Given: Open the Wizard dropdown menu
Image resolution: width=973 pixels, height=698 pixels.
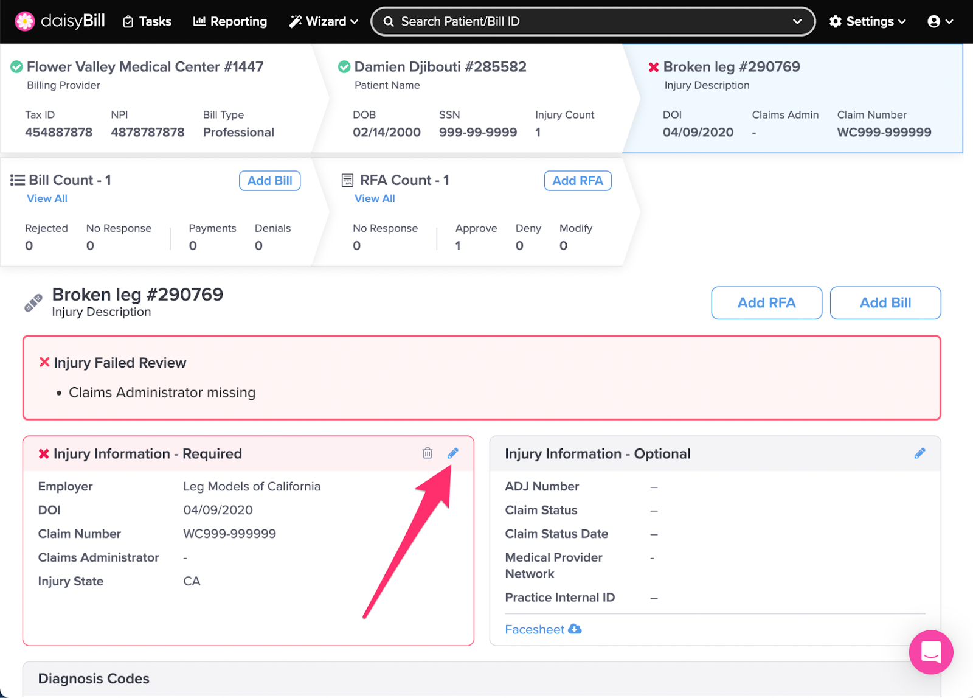Looking at the screenshot, I should point(324,21).
